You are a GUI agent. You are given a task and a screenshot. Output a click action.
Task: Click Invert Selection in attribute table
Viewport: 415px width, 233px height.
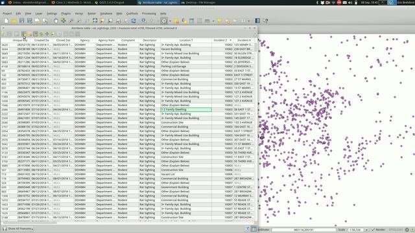[41, 34]
